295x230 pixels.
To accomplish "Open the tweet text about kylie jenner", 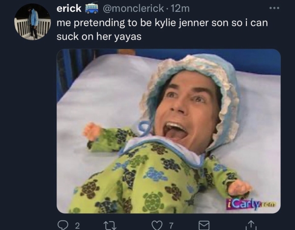I will [162, 30].
